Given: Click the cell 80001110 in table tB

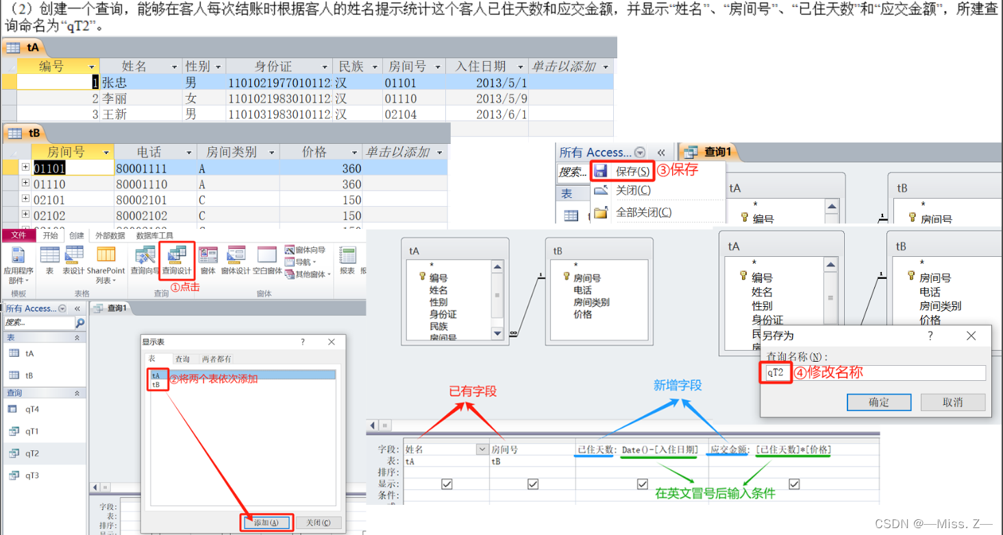Looking at the screenshot, I should pyautogui.click(x=155, y=184).
